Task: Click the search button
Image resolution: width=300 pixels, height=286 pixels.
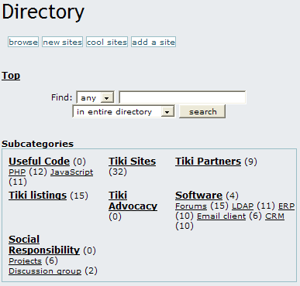Action: click(x=202, y=111)
